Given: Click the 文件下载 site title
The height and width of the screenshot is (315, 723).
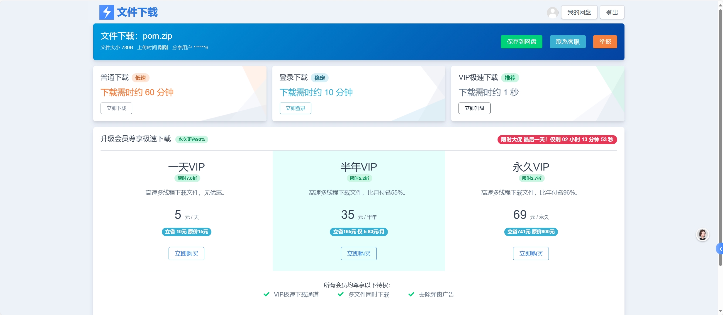Looking at the screenshot, I should (x=137, y=12).
